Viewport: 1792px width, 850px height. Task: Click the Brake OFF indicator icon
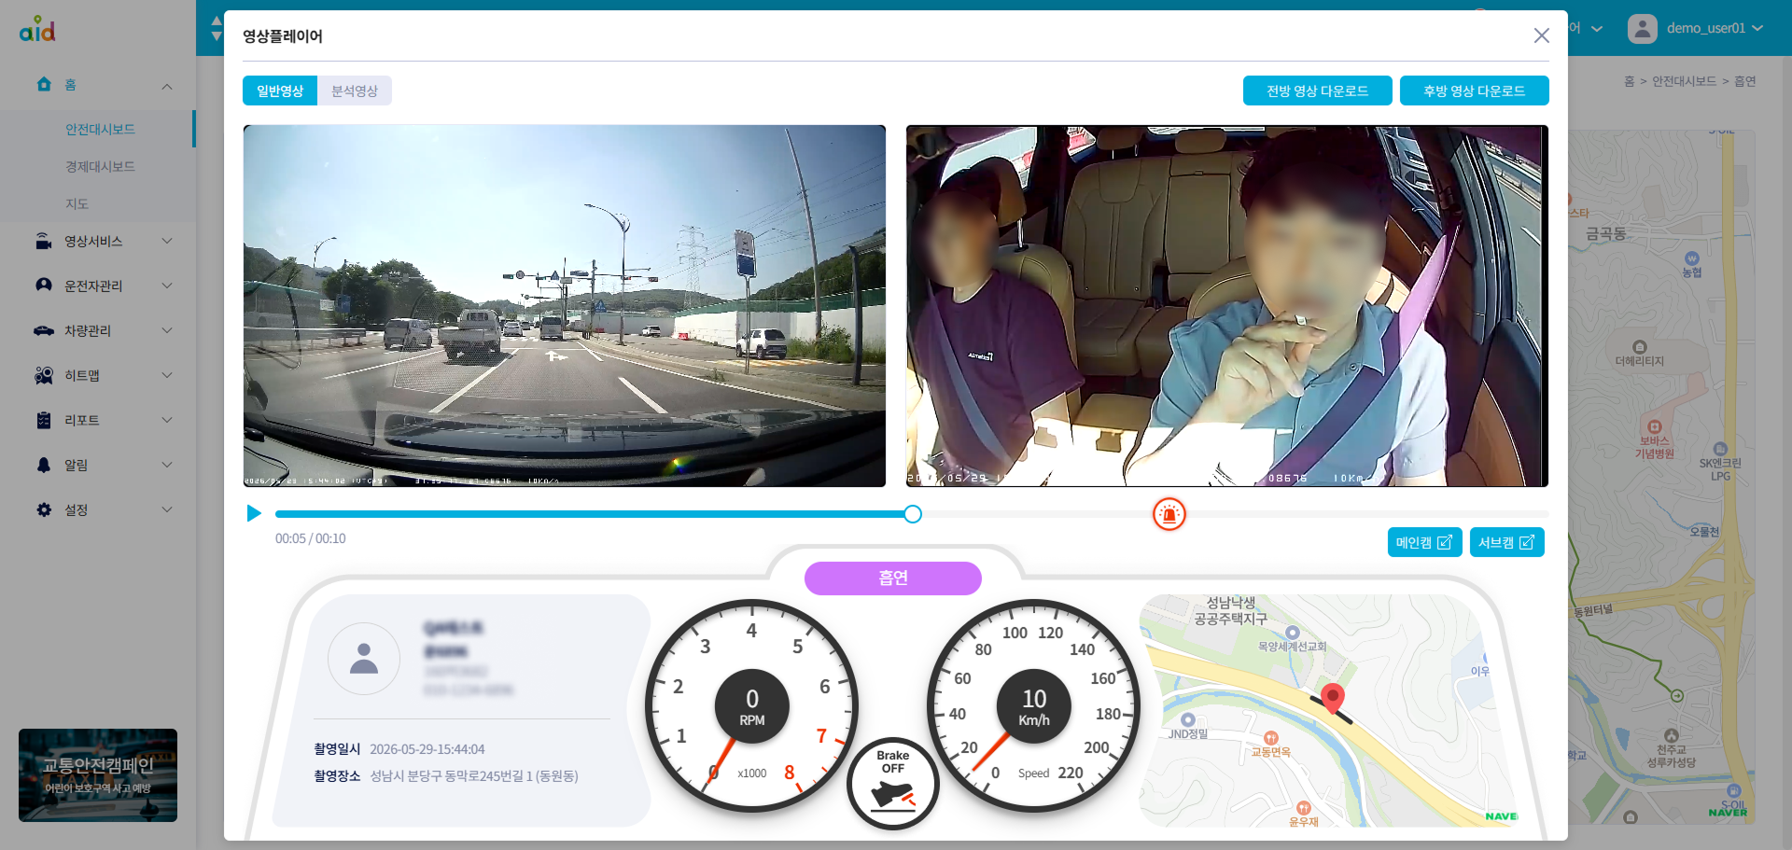pos(893,784)
